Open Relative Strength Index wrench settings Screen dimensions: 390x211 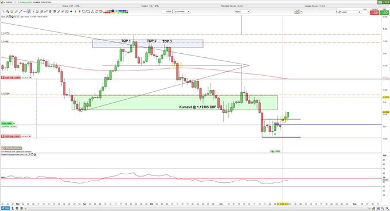pos(29,155)
